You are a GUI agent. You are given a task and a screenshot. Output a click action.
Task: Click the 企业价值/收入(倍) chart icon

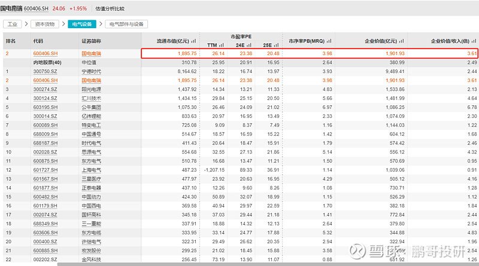point(474,41)
